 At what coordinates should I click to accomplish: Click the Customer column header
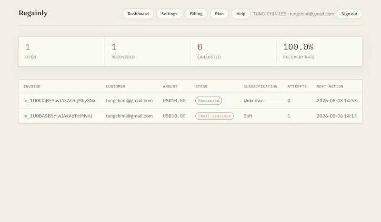point(115,87)
